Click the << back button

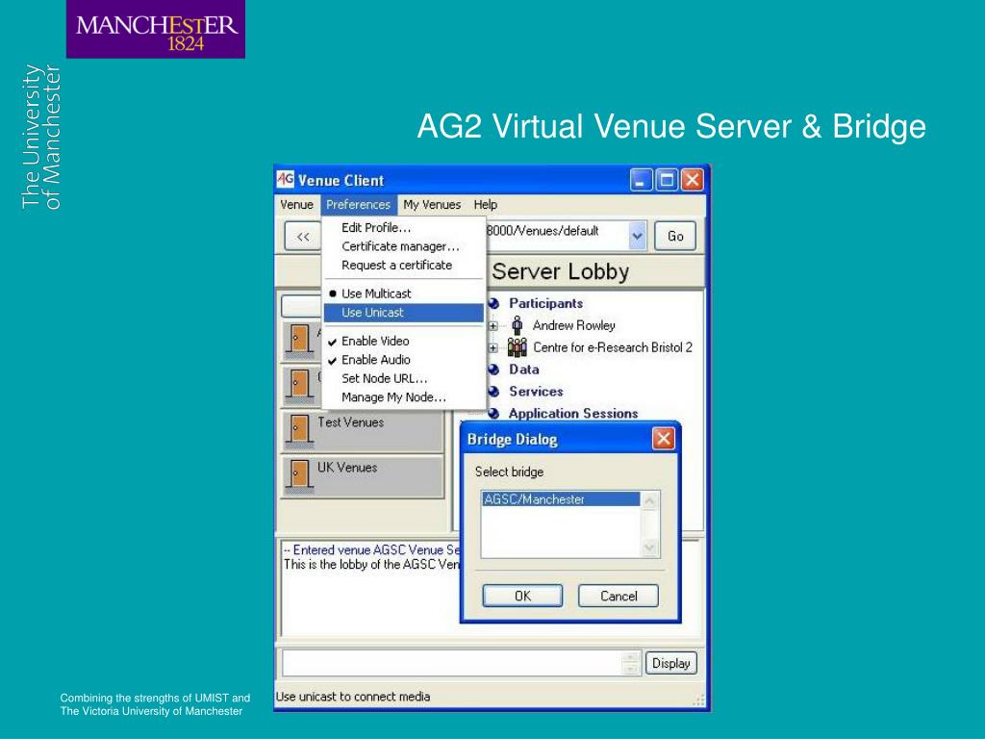click(303, 237)
